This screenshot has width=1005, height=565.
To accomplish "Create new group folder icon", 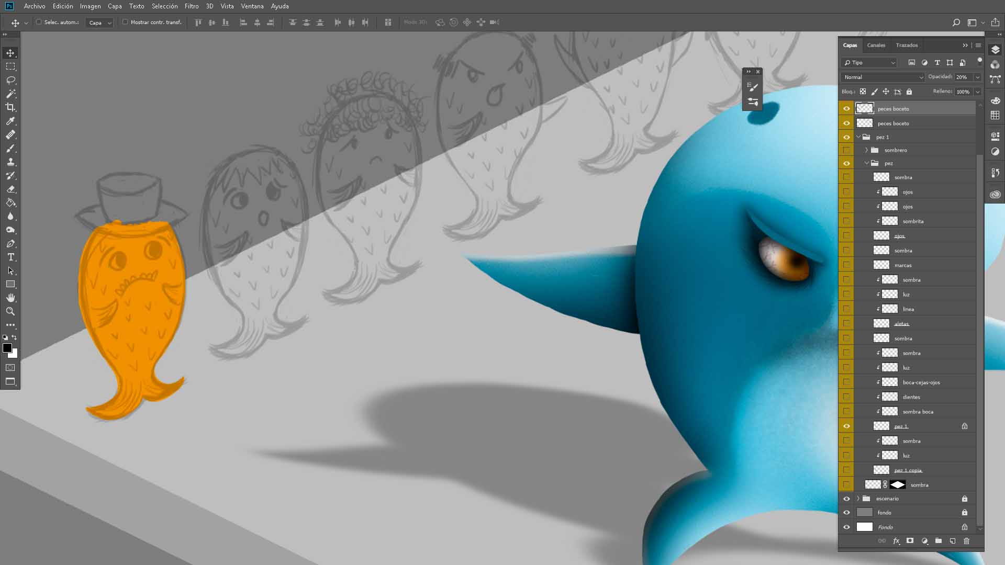I will (939, 541).
